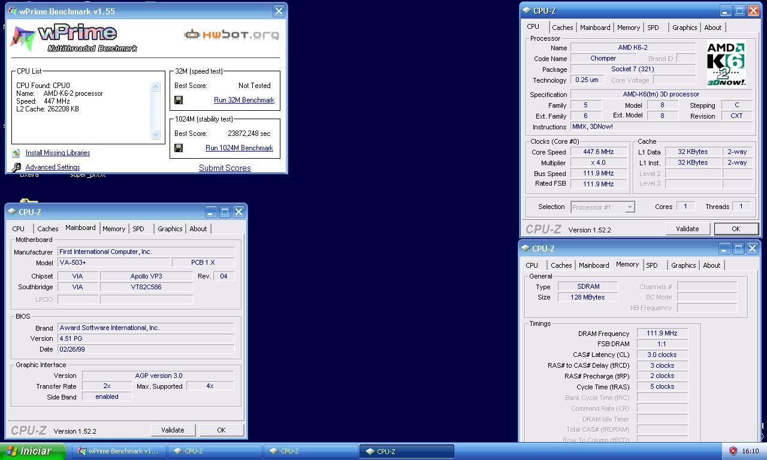Click the Chipset field Apollo VP3
The image size is (767, 460).
(146, 276)
